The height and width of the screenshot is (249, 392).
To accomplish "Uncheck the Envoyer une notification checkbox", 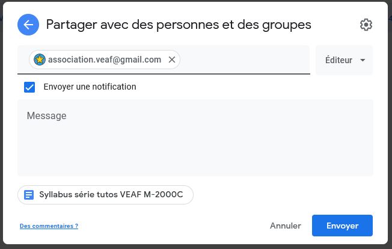I will pos(29,87).
